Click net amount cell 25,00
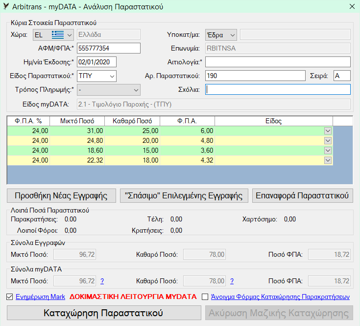The image size is (360, 326). (132, 131)
